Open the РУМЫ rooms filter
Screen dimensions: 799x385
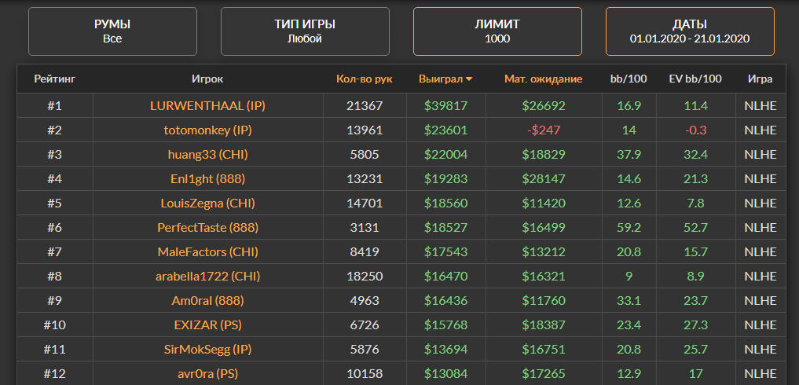112,31
